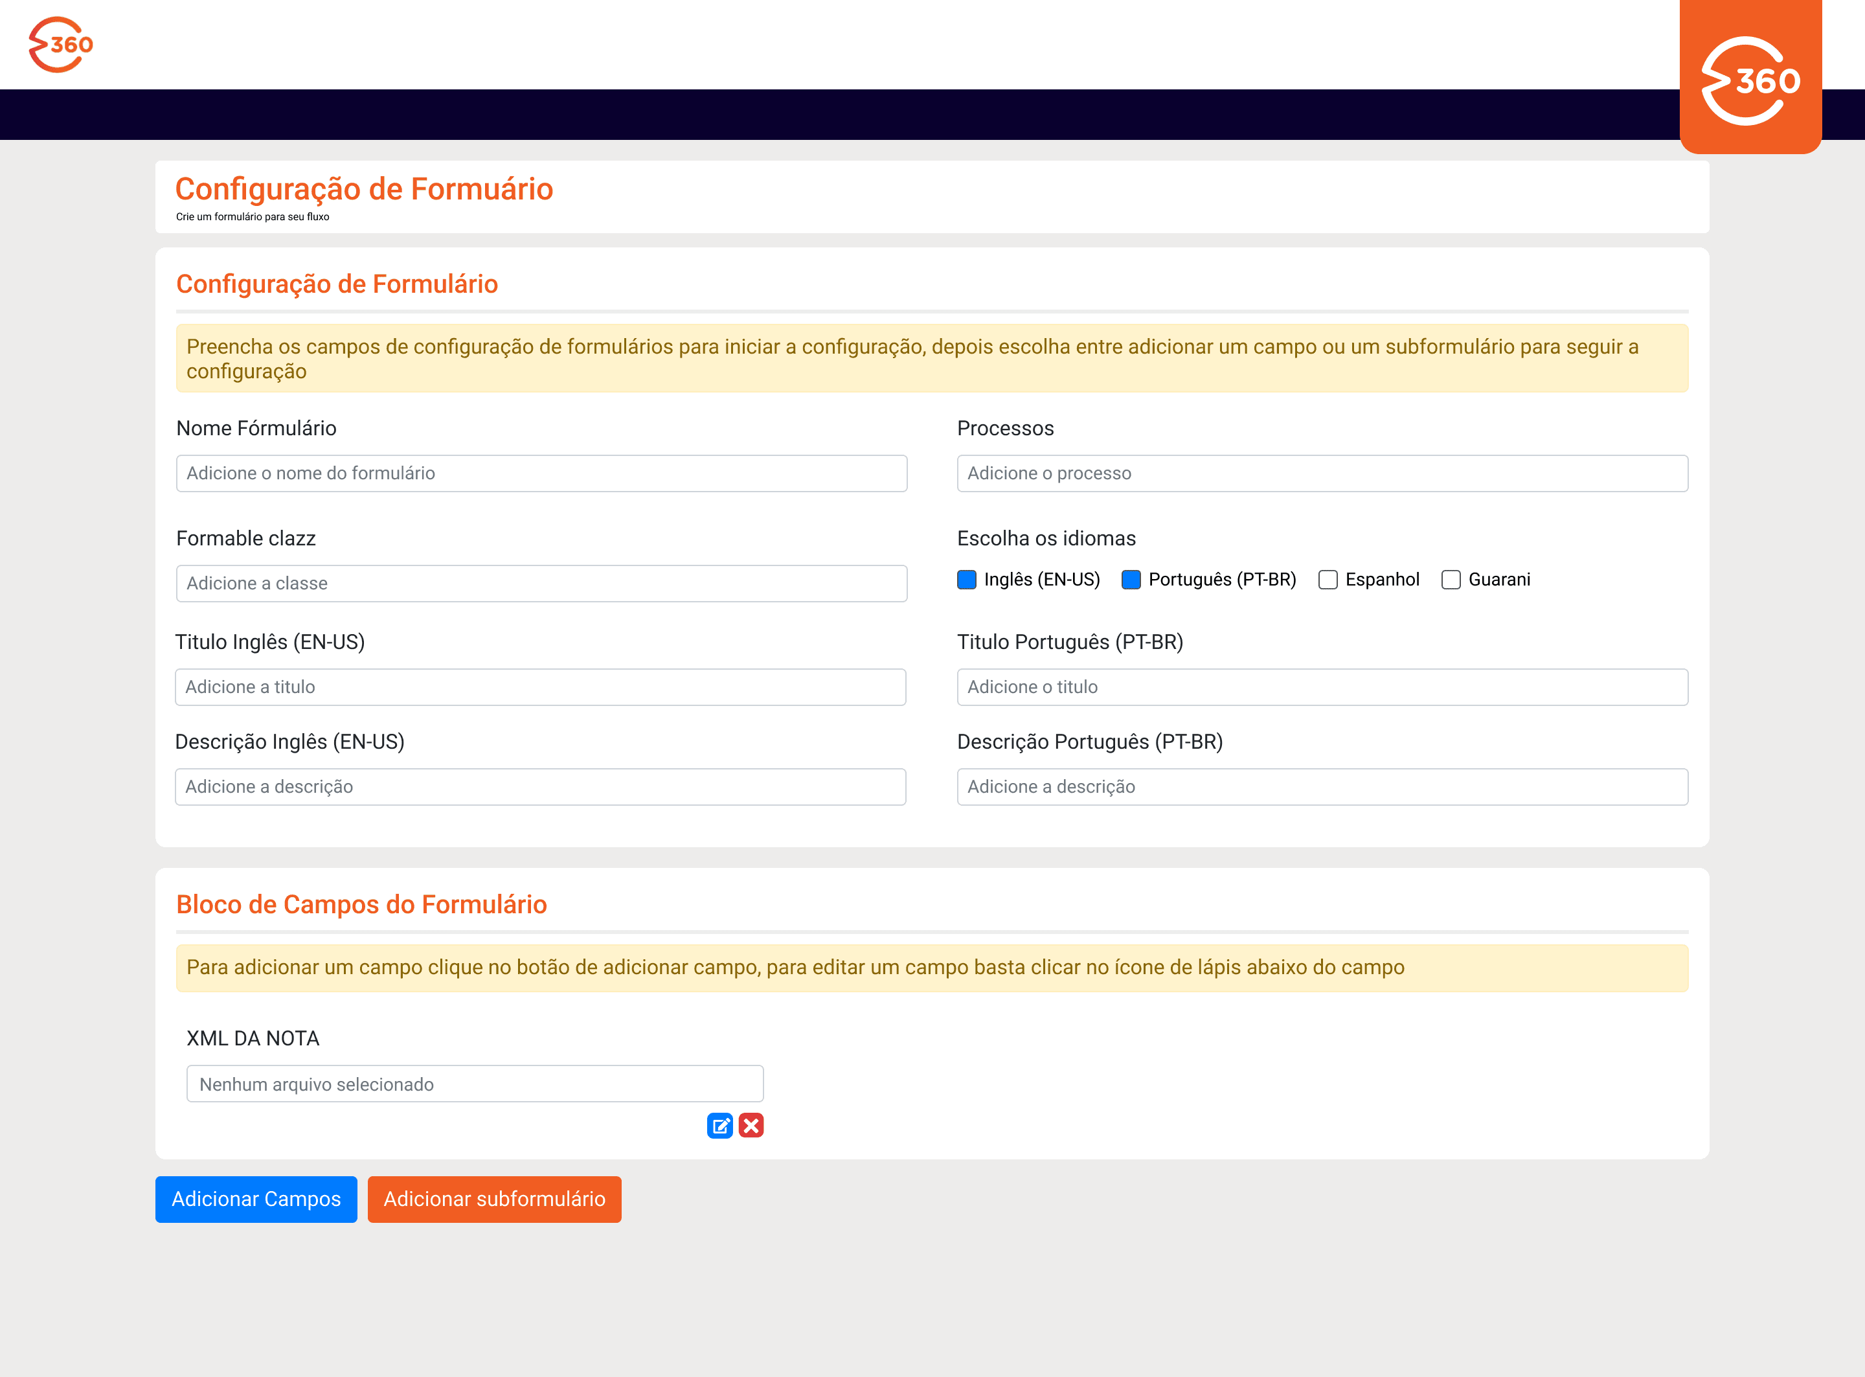Click the Descrição Inglês (EN-US) field
Screen dimensions: 1865x1377
click(x=540, y=787)
